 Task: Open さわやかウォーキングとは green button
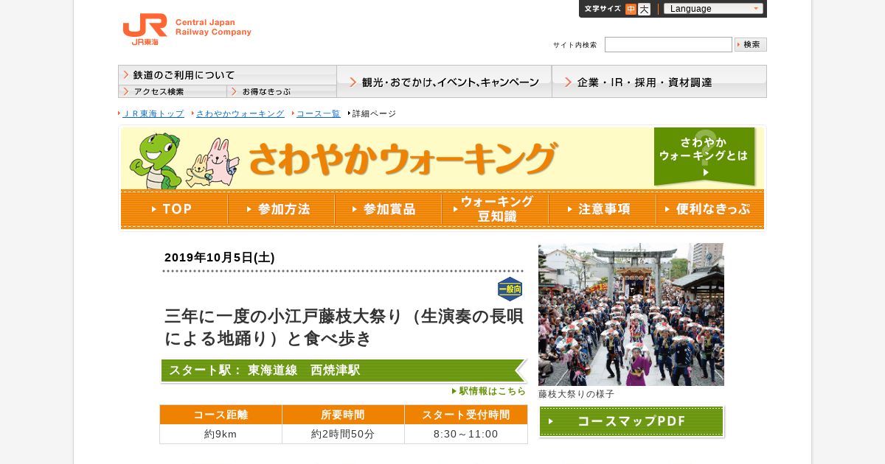(x=704, y=157)
